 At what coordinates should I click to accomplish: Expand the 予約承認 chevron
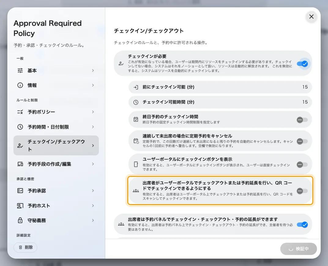pyautogui.click(x=93, y=191)
